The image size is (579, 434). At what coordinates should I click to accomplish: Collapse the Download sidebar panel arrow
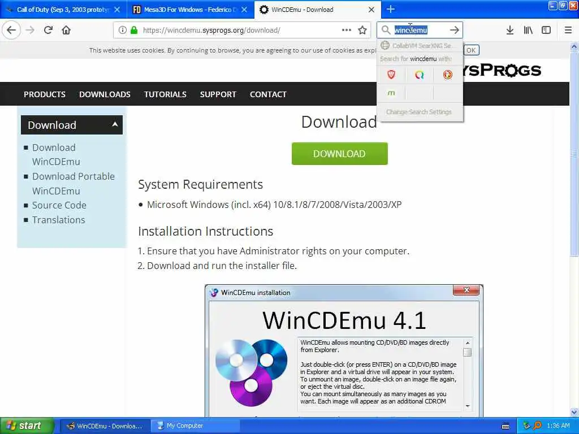tap(115, 124)
